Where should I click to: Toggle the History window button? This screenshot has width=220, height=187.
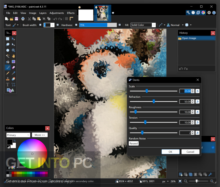193,13
